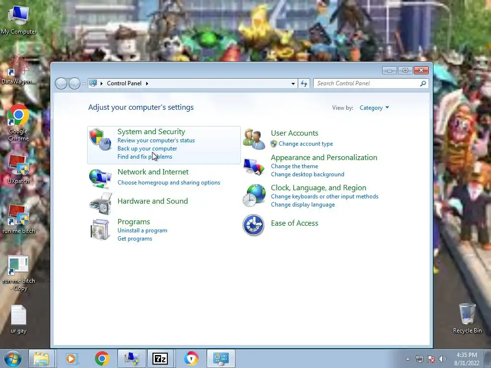Viewport: 491px width, 368px height.
Task: Click the Ease of Access icon
Action: pyautogui.click(x=253, y=225)
